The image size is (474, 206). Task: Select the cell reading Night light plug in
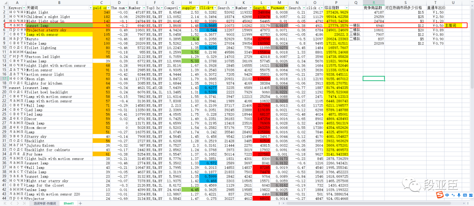[59, 21]
